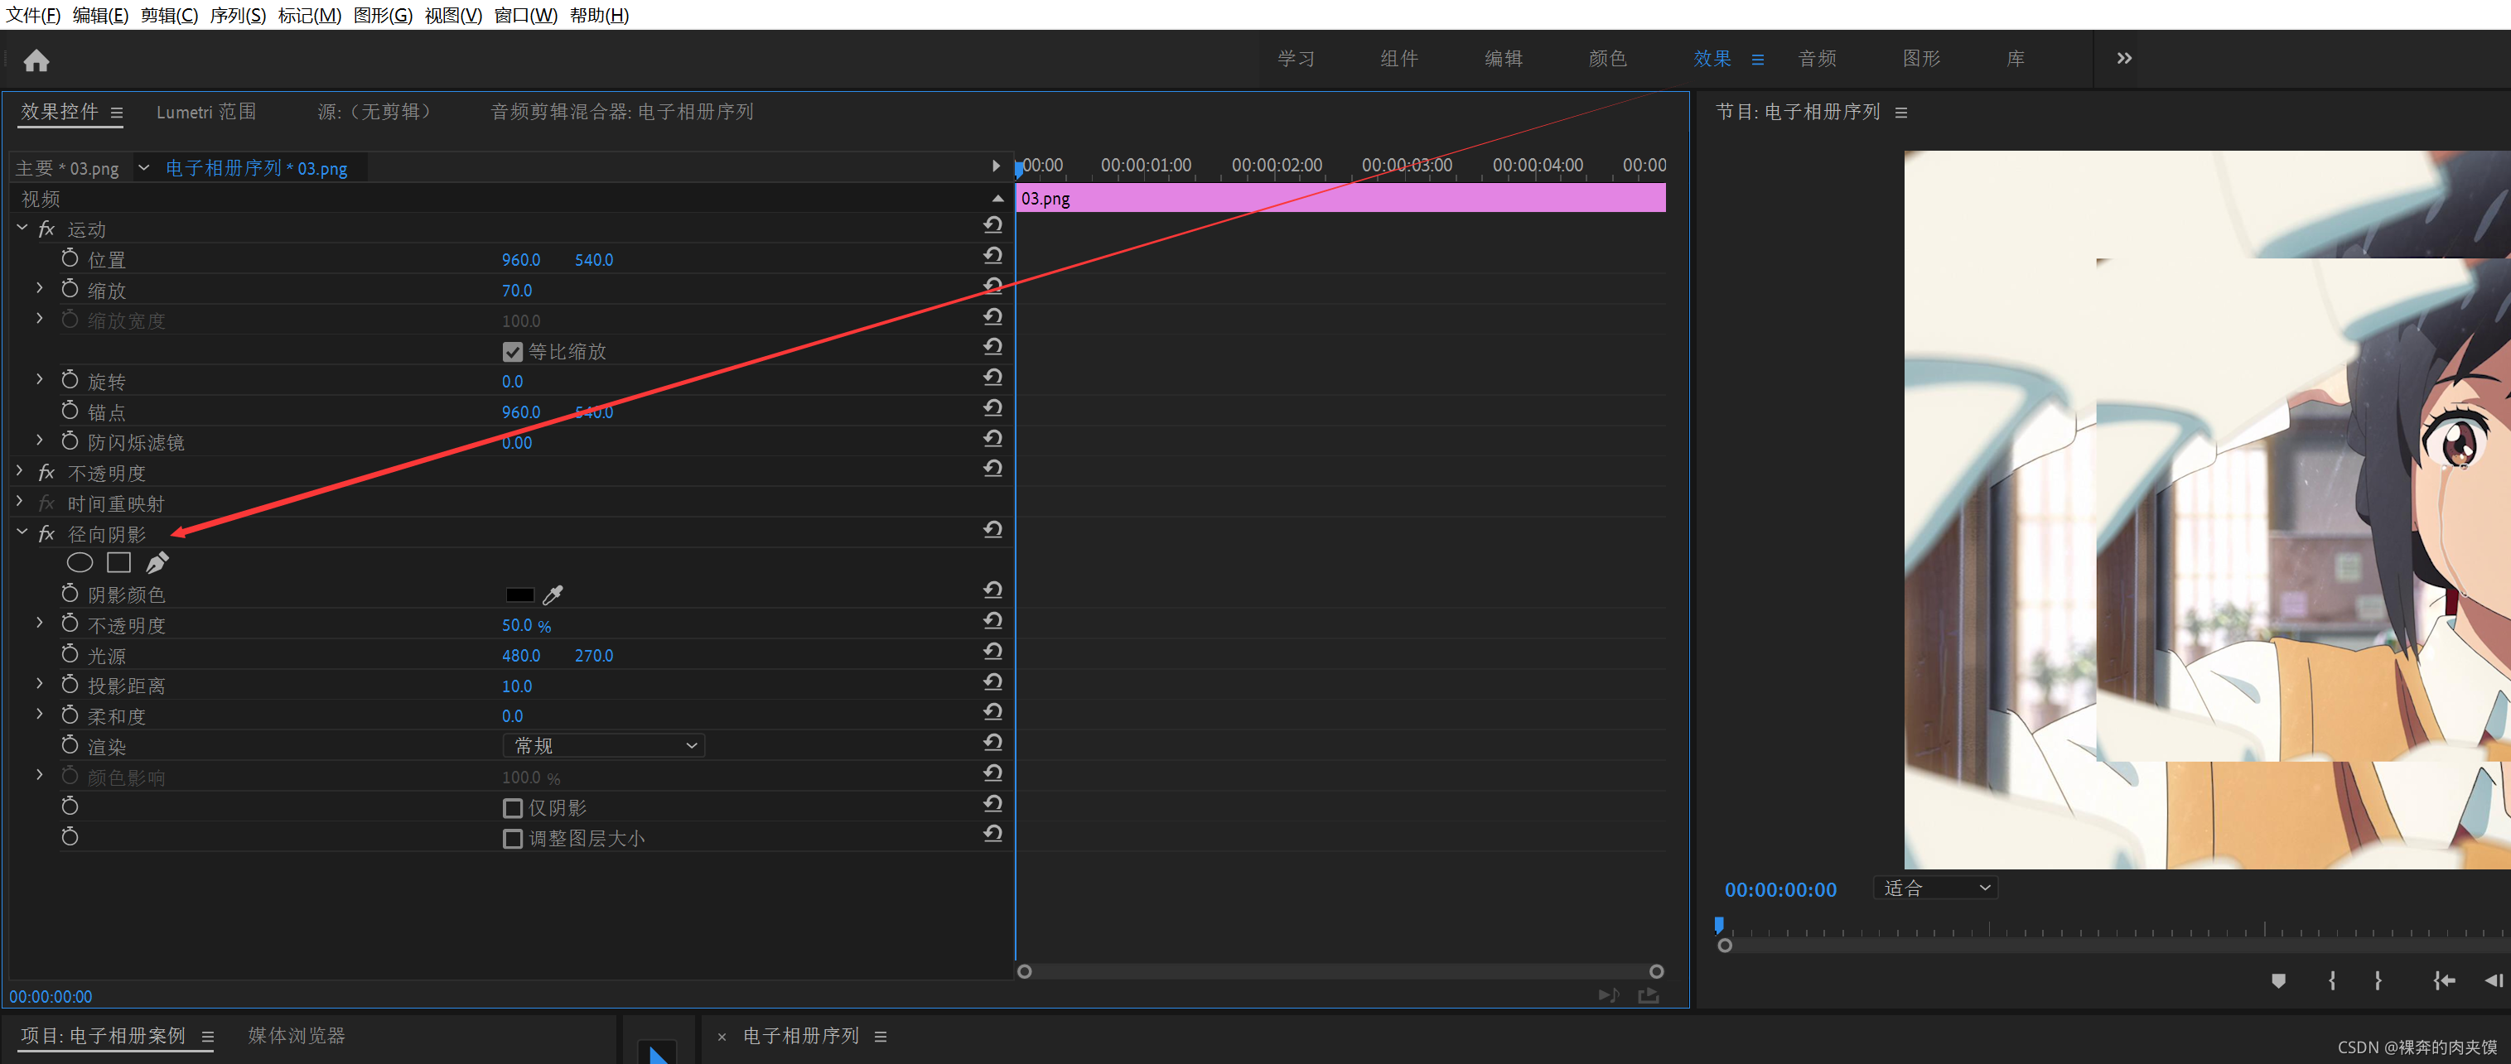Reset the 缩放 parameter

pos(993,286)
